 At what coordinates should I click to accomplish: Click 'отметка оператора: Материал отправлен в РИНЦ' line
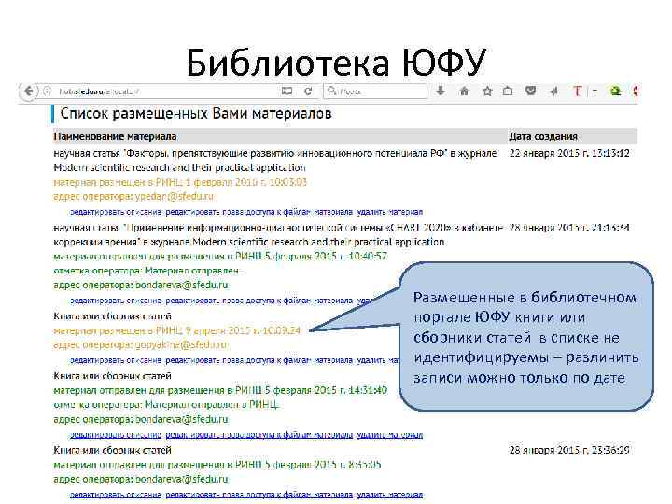point(166,404)
